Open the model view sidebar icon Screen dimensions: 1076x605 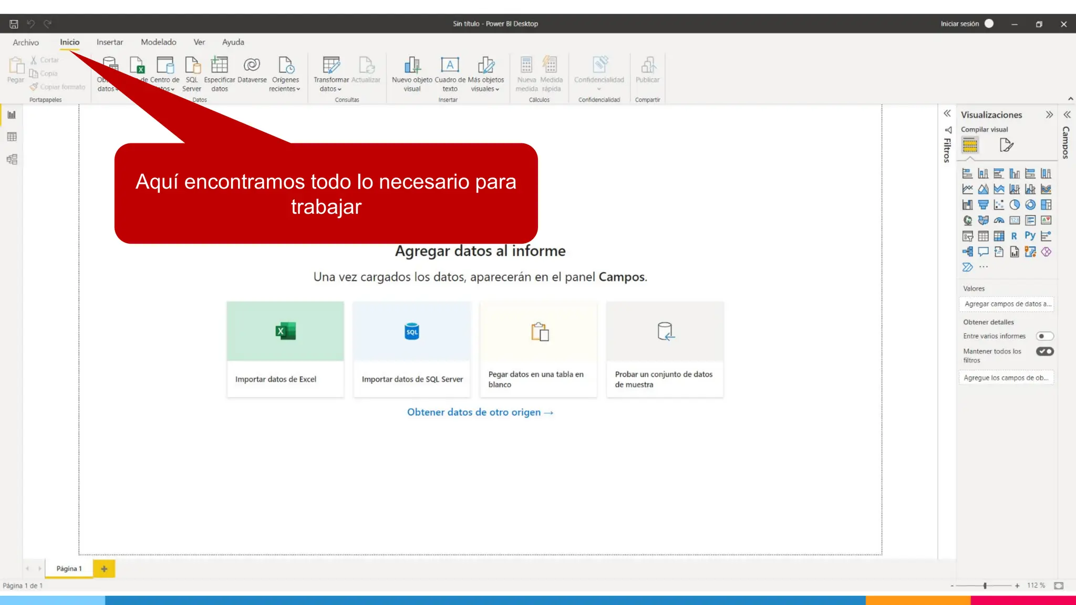pyautogui.click(x=12, y=159)
